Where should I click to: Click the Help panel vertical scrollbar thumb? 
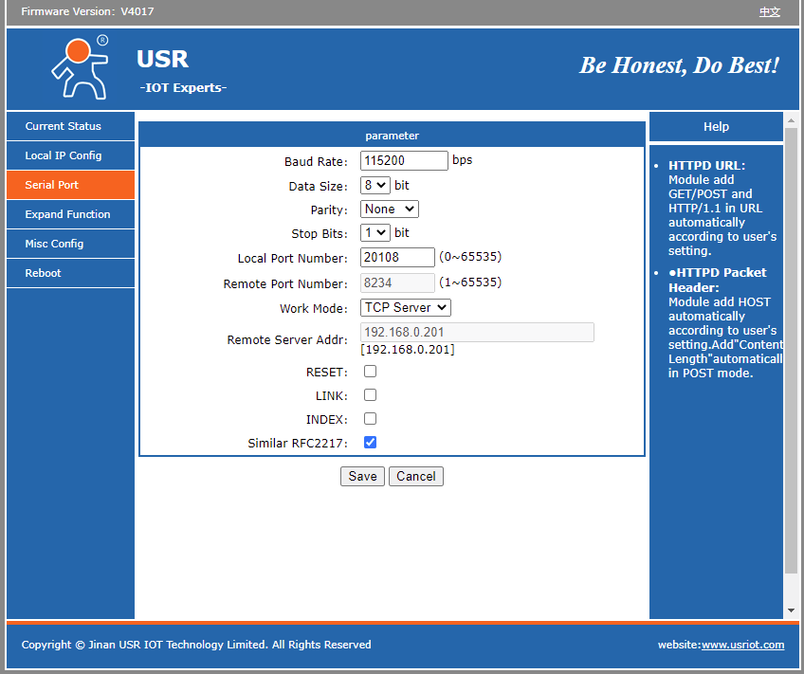coord(791,351)
